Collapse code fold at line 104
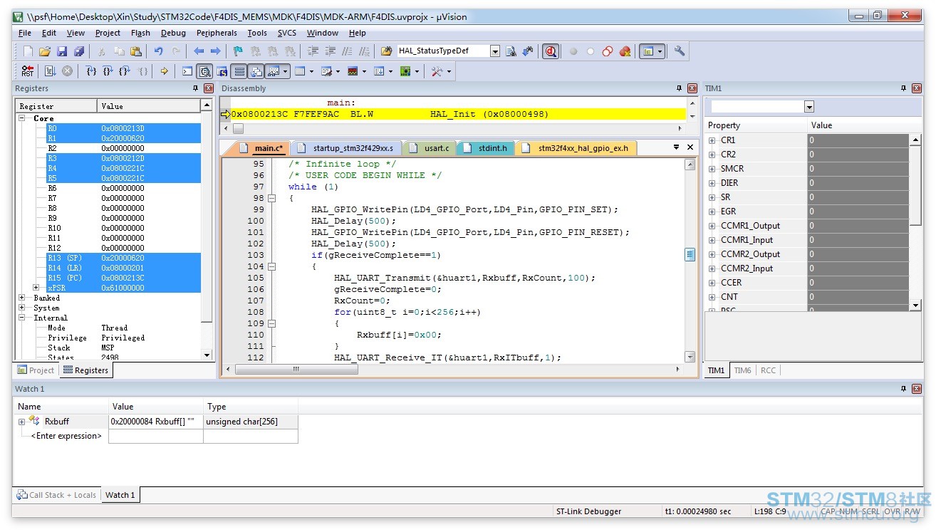The height and width of the screenshot is (532, 936). click(271, 266)
